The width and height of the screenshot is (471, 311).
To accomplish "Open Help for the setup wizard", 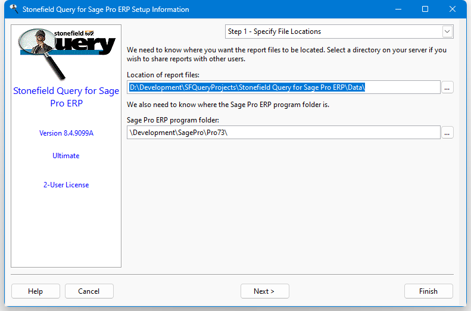I will click(36, 291).
